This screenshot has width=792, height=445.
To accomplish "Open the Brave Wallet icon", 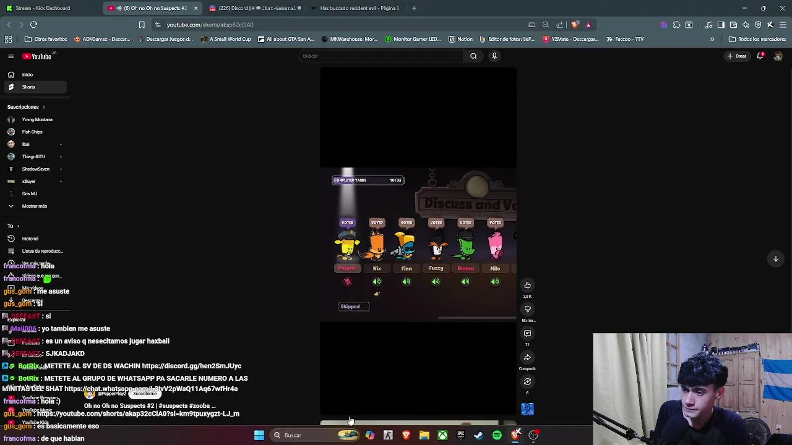I will tap(733, 25).
